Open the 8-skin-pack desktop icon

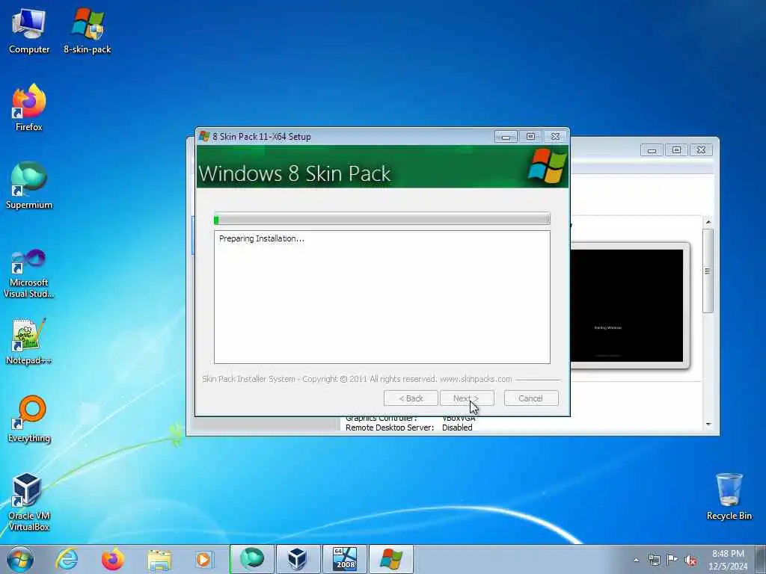coord(88,31)
